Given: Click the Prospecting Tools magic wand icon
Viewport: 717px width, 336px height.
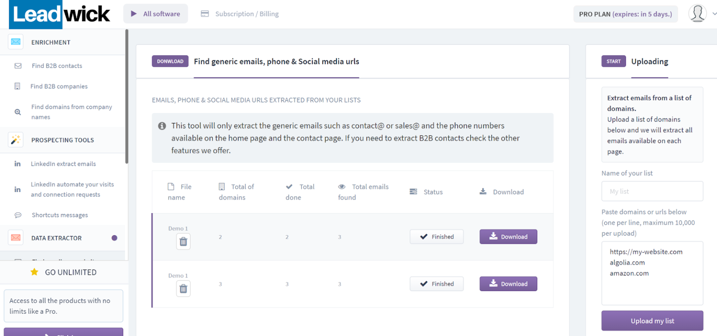Looking at the screenshot, I should pos(15,140).
